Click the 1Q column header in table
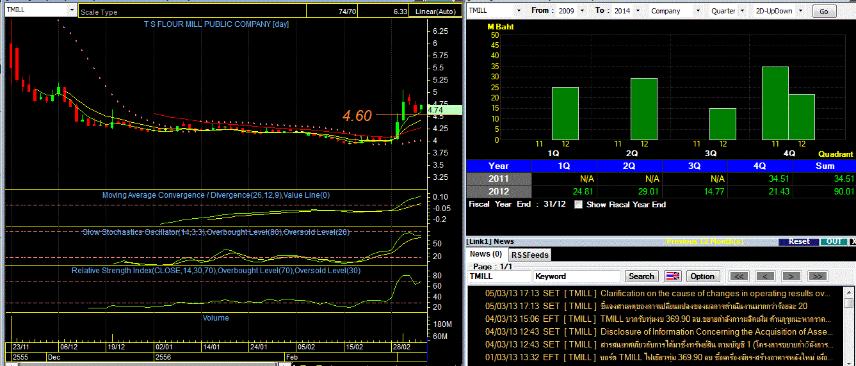Screen dimensions: 856x366 point(564,166)
